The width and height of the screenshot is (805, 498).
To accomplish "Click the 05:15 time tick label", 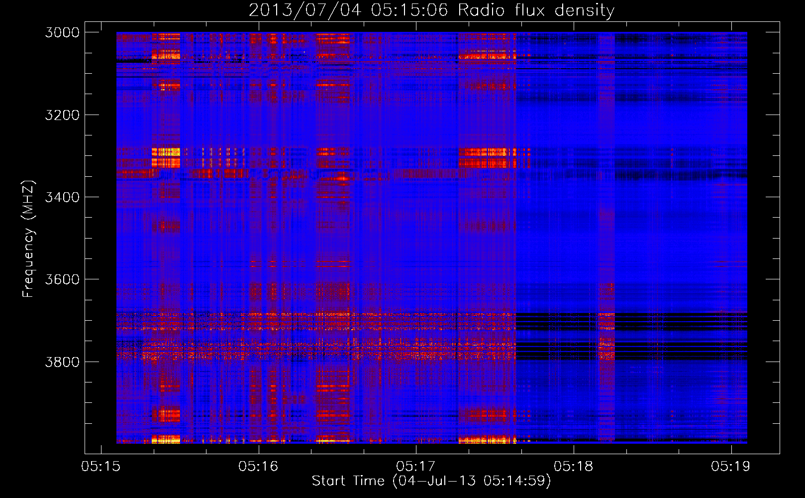I will point(101,467).
